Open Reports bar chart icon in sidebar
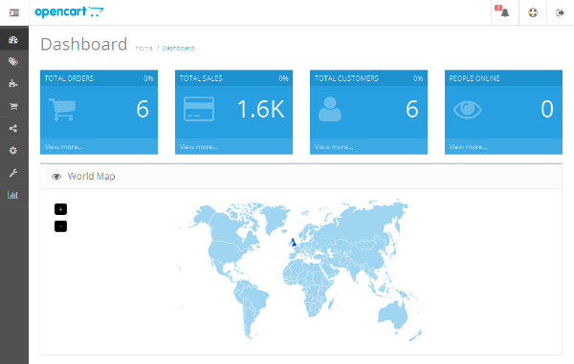The height and width of the screenshot is (364, 574). [12, 195]
